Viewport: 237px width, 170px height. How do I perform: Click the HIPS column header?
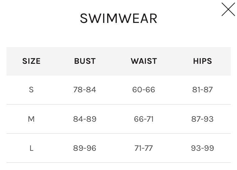(202, 61)
